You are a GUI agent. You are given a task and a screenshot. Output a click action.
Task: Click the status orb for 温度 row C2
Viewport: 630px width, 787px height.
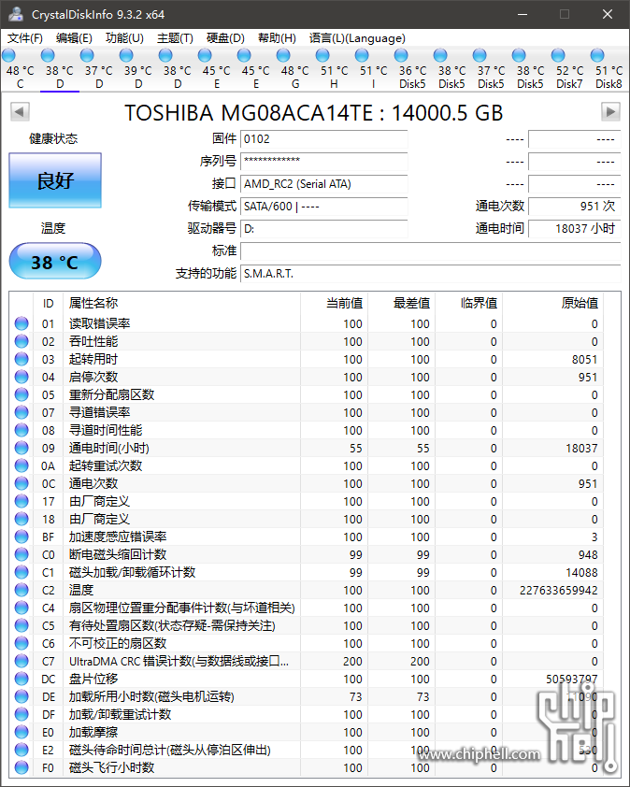pyautogui.click(x=21, y=590)
